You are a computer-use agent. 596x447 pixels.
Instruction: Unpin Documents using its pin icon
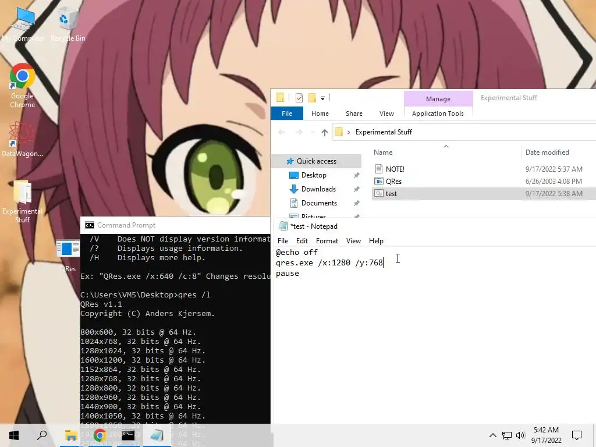[x=357, y=203]
